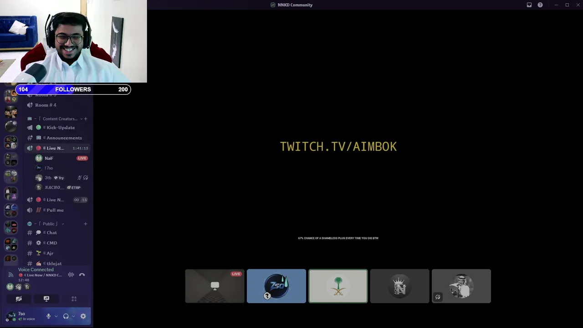Select the muted camera participant tile
583x328 pixels.
pyautogui.click(x=461, y=286)
